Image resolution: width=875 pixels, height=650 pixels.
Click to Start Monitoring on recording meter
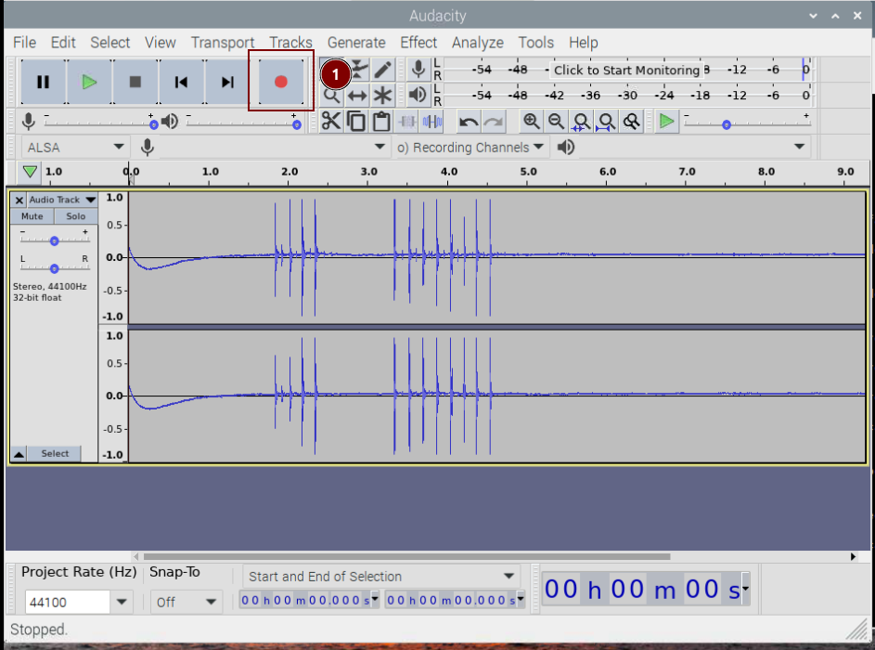tap(626, 70)
